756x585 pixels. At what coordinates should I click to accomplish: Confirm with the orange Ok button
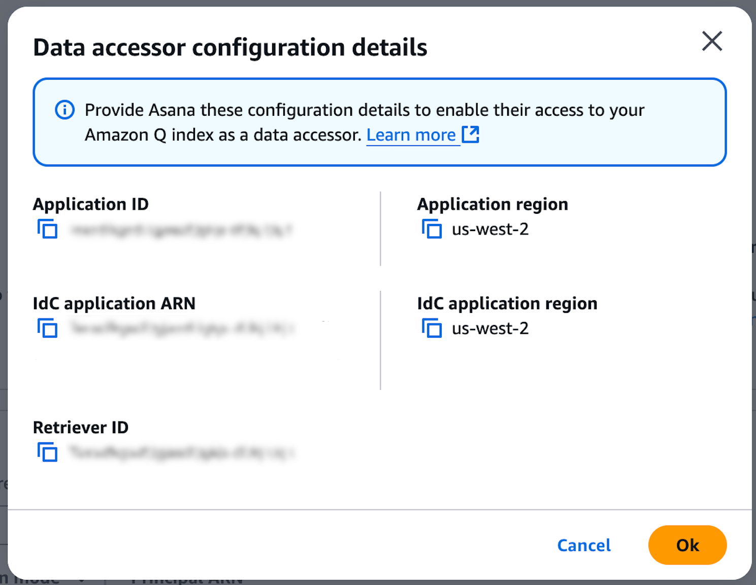tap(687, 545)
